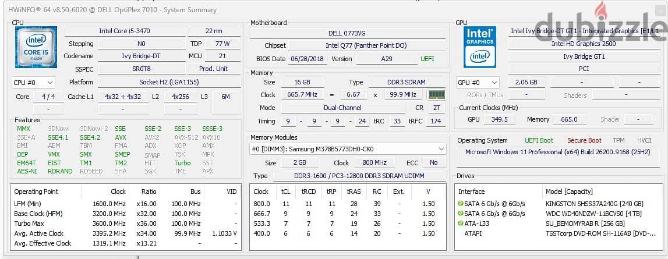The width and height of the screenshot is (668, 259).
Task: Click the green check icon beside WDC drive
Action: click(x=461, y=214)
